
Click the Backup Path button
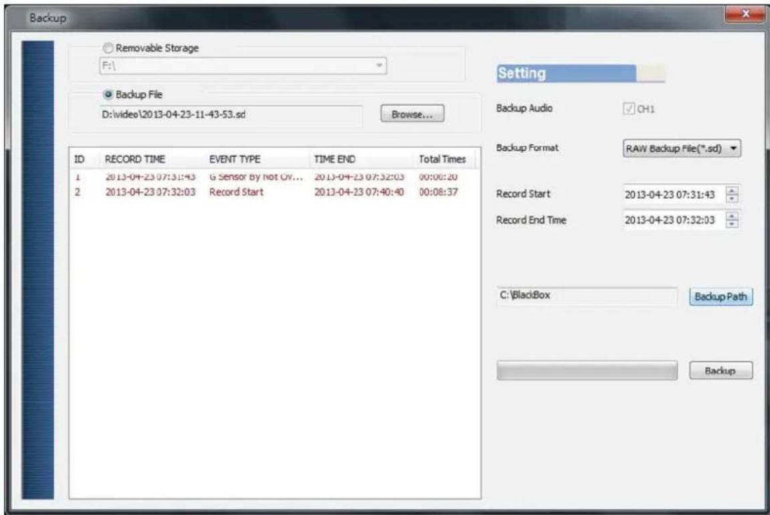point(721,296)
